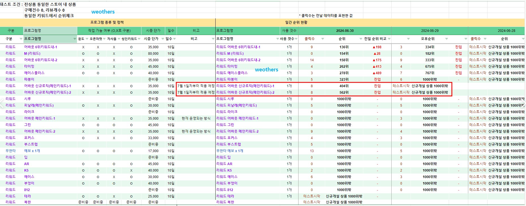Click the 334위 afternoon rank cell
This screenshot has width=526, height=206.
coord(430,47)
